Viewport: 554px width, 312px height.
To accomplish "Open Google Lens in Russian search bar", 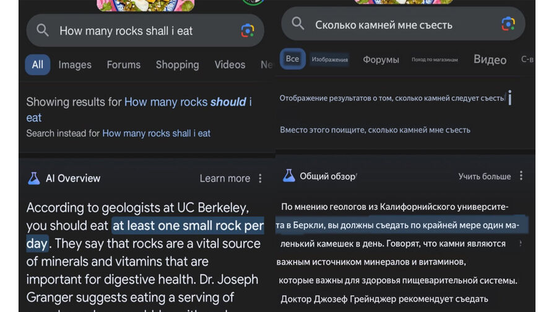I will pyautogui.click(x=508, y=24).
